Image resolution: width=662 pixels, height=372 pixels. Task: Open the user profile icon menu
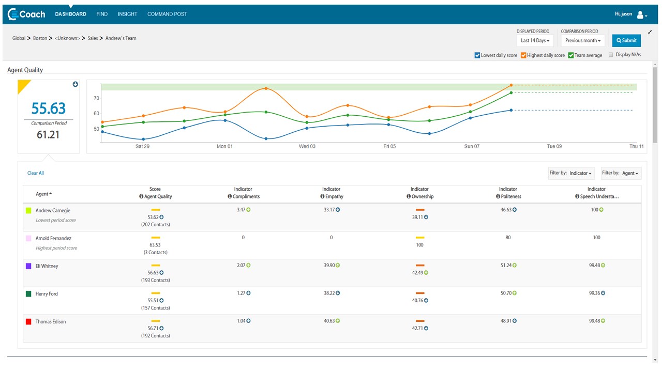coord(642,15)
